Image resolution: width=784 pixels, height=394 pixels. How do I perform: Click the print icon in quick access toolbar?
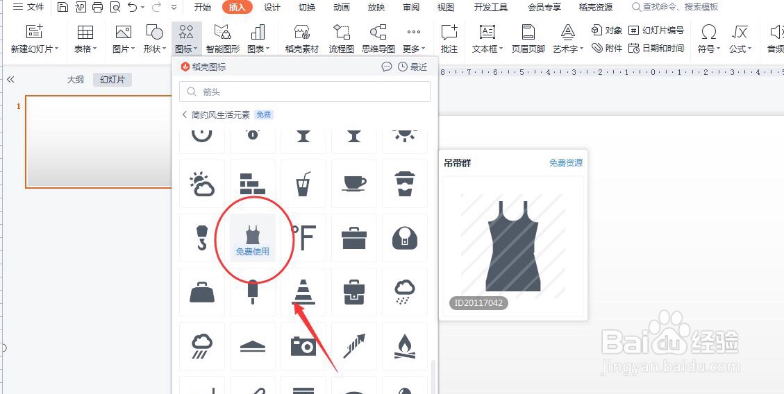[x=97, y=7]
